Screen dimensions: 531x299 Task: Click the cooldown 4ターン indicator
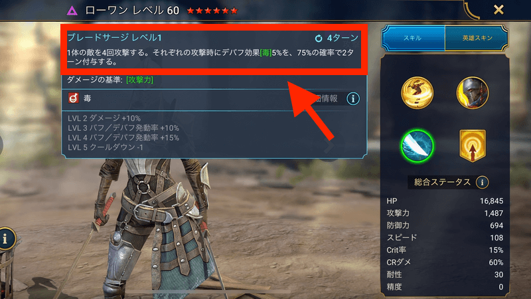coord(336,38)
